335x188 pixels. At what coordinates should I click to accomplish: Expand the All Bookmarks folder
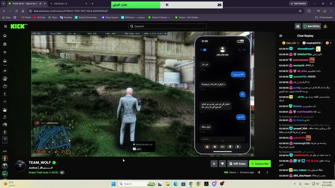click(x=324, y=17)
